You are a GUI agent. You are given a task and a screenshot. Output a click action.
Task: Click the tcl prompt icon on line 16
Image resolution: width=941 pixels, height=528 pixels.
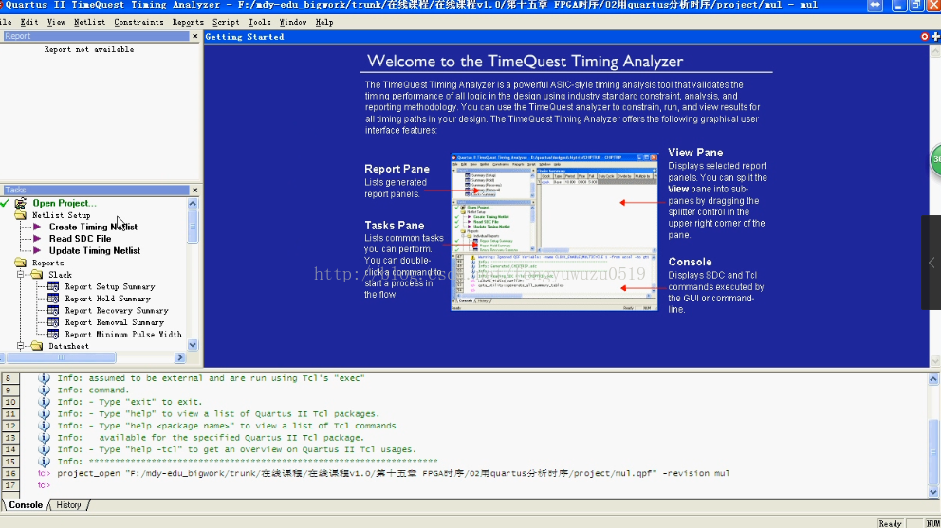(44, 473)
